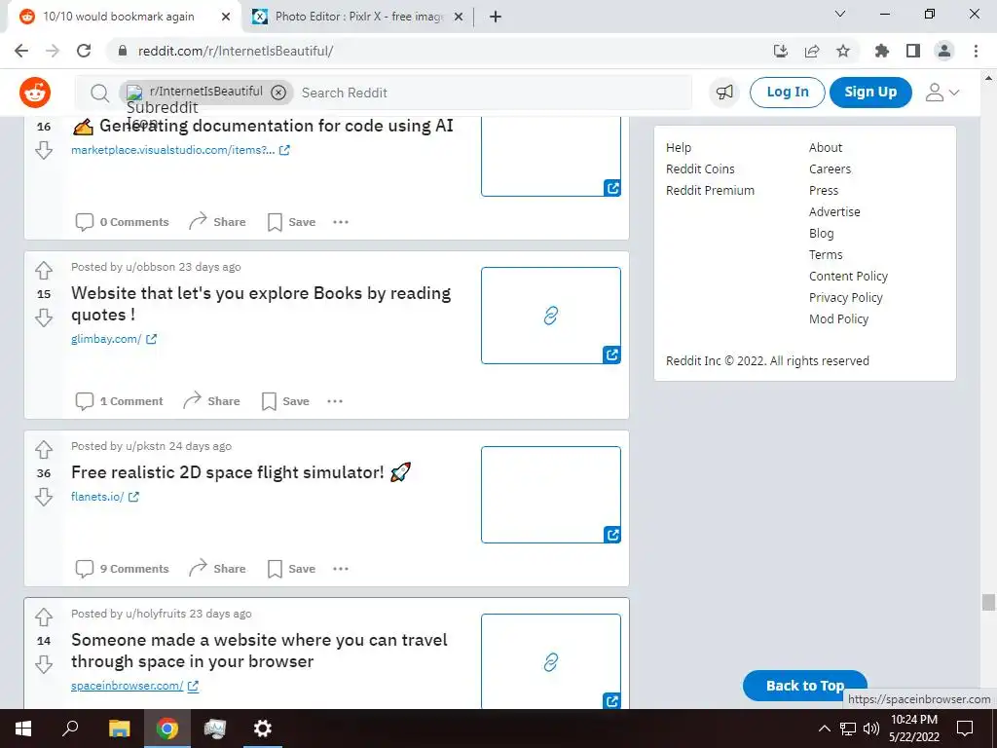Save the 'Generating documentation for code' post
This screenshot has width=997, height=748.
(x=291, y=222)
